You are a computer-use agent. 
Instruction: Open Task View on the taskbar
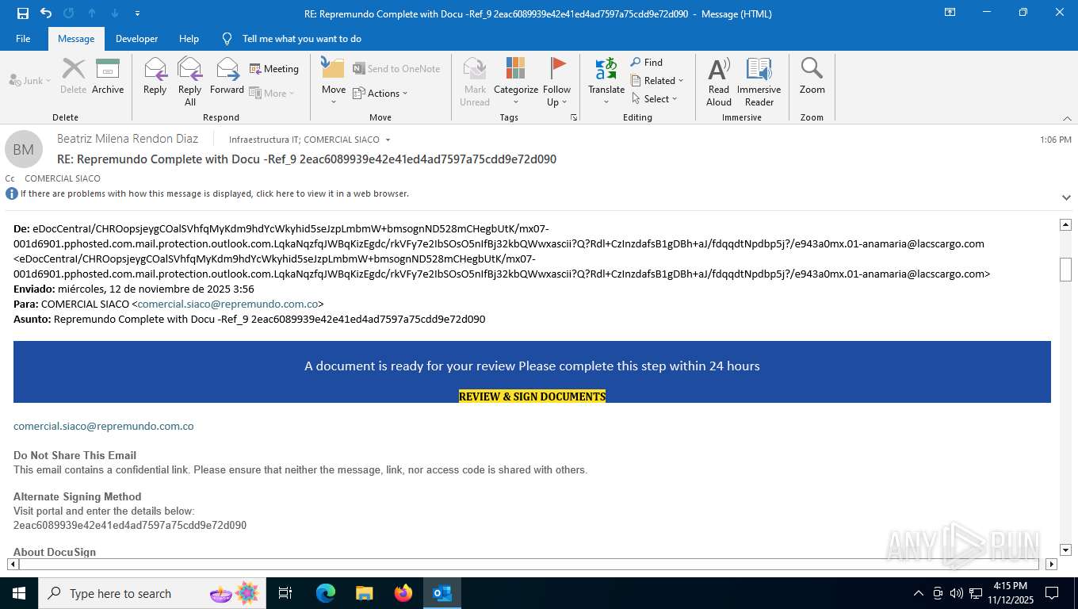tap(285, 593)
